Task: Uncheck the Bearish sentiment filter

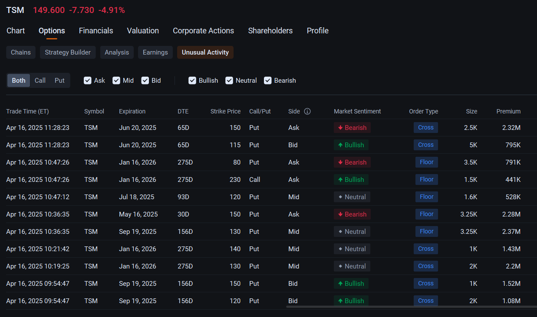Action: (268, 81)
